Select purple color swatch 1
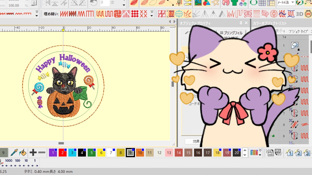 (x=53, y=153)
